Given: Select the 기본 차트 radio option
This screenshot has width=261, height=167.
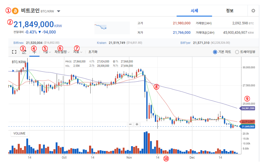Looking at the screenshot, I should [x=215, y=52].
